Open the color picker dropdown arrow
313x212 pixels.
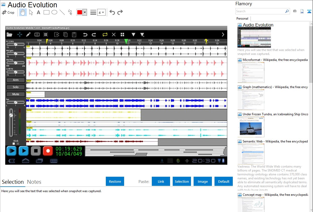[85, 12]
